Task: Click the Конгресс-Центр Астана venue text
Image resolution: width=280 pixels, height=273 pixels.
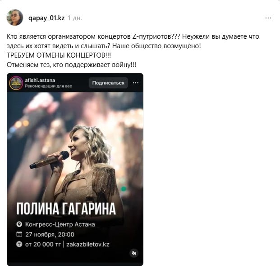Action: (60, 224)
